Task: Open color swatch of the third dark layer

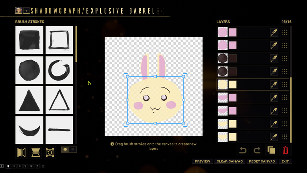Action: pyautogui.click(x=233, y=59)
